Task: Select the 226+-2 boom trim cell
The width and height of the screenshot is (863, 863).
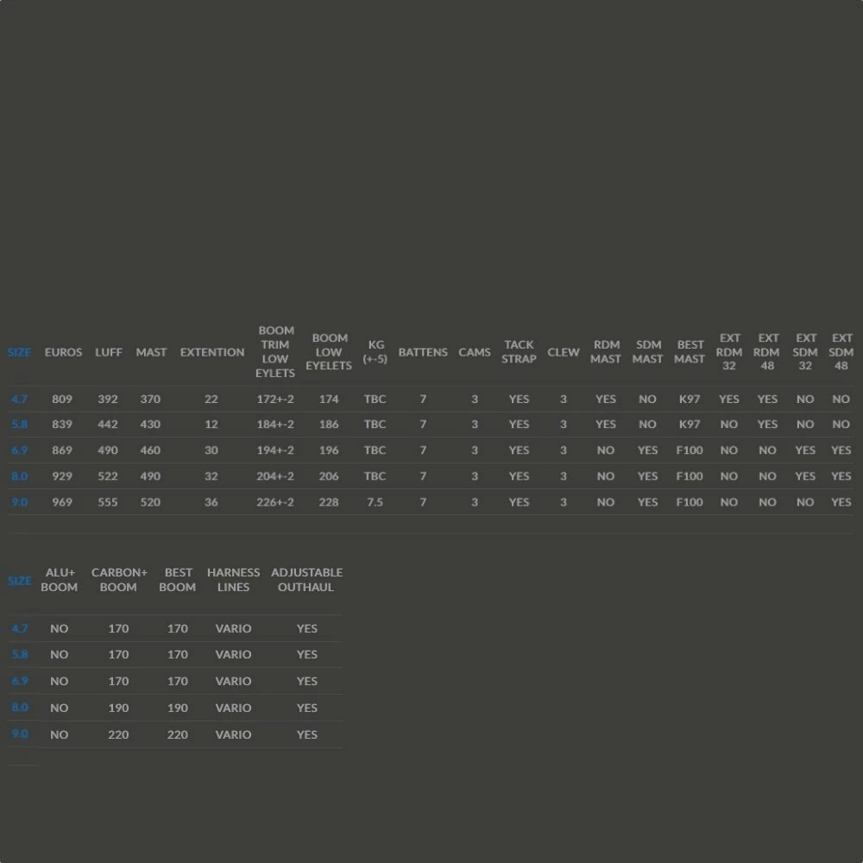Action: click(275, 502)
